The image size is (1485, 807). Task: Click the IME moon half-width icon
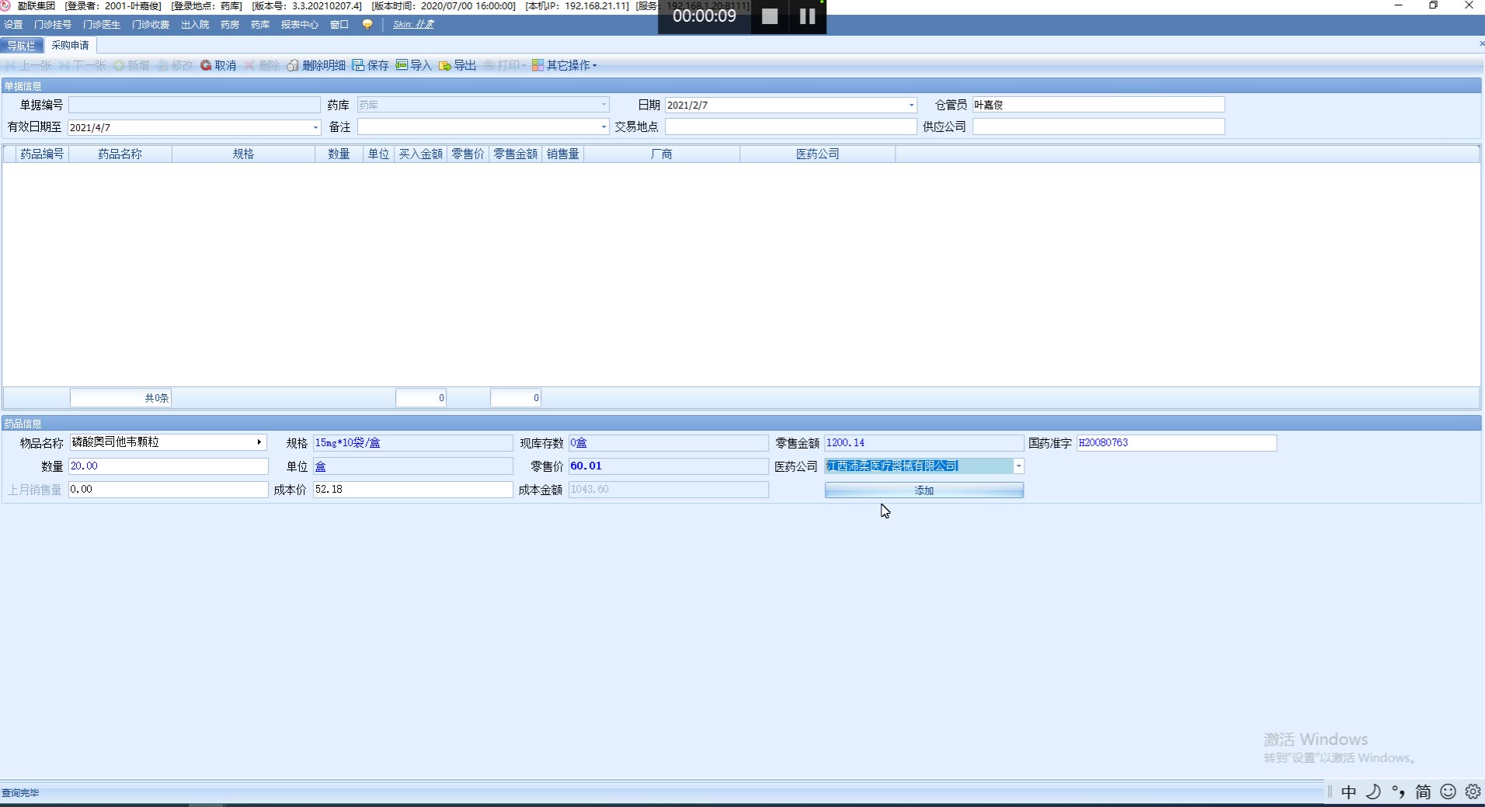coord(1373,791)
